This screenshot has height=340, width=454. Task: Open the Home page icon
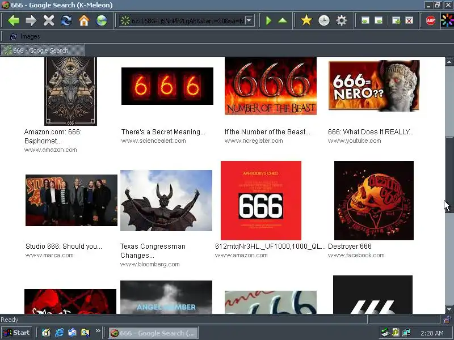(84, 20)
